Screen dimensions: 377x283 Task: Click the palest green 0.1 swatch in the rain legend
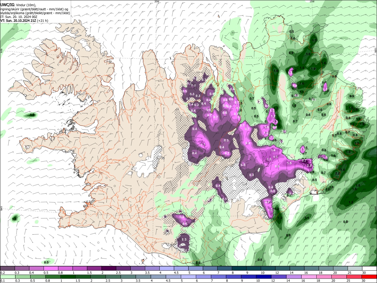8,277
